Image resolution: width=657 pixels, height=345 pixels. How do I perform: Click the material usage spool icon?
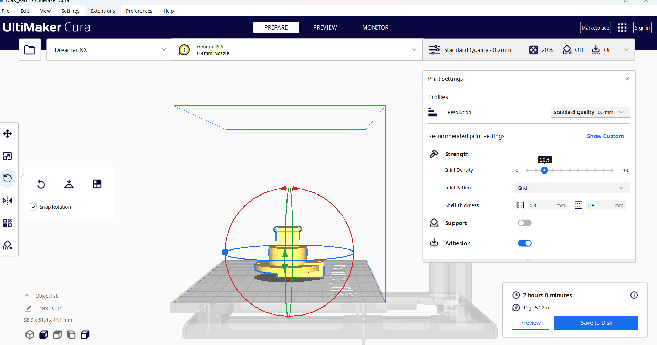coord(516,308)
